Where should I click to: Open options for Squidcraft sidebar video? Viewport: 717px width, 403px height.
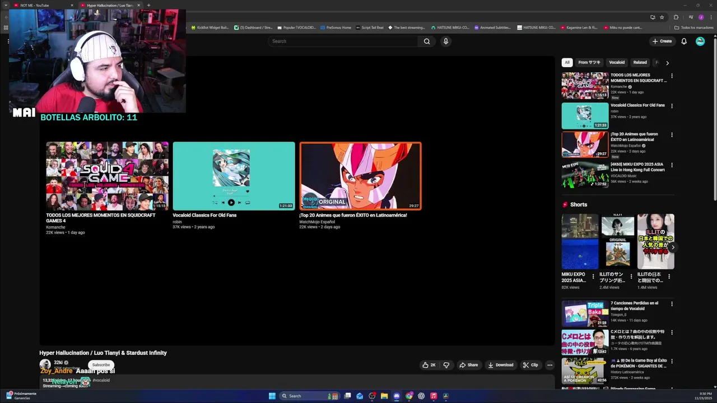pyautogui.click(x=672, y=76)
